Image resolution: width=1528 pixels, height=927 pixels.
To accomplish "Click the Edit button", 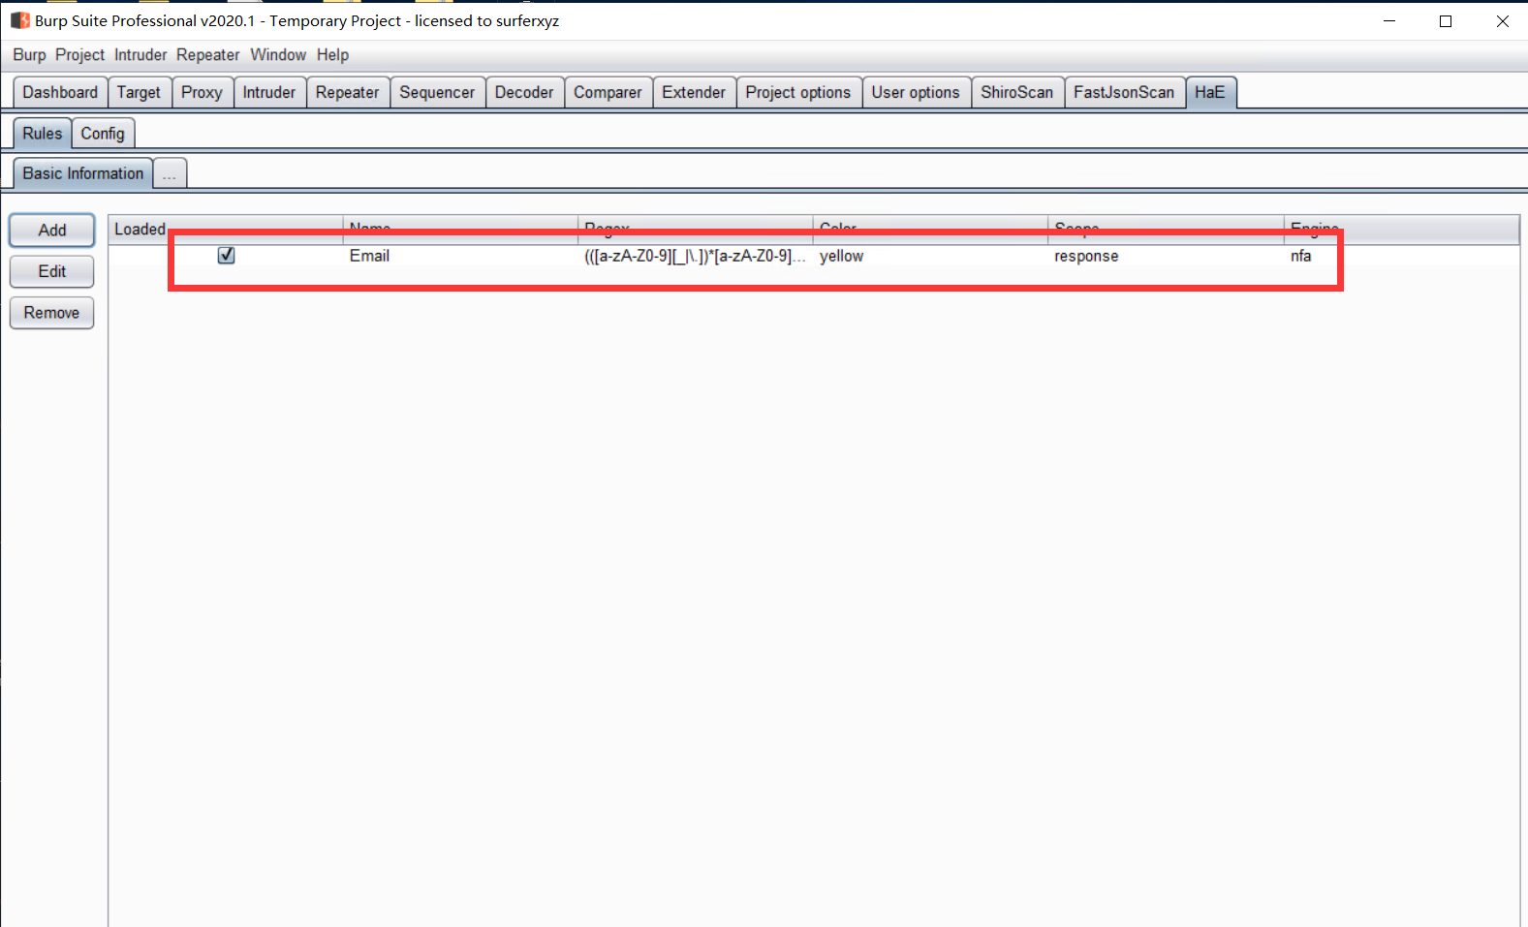I will coord(52,271).
